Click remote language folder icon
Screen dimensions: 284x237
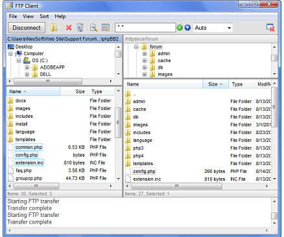pyautogui.click(x=128, y=140)
